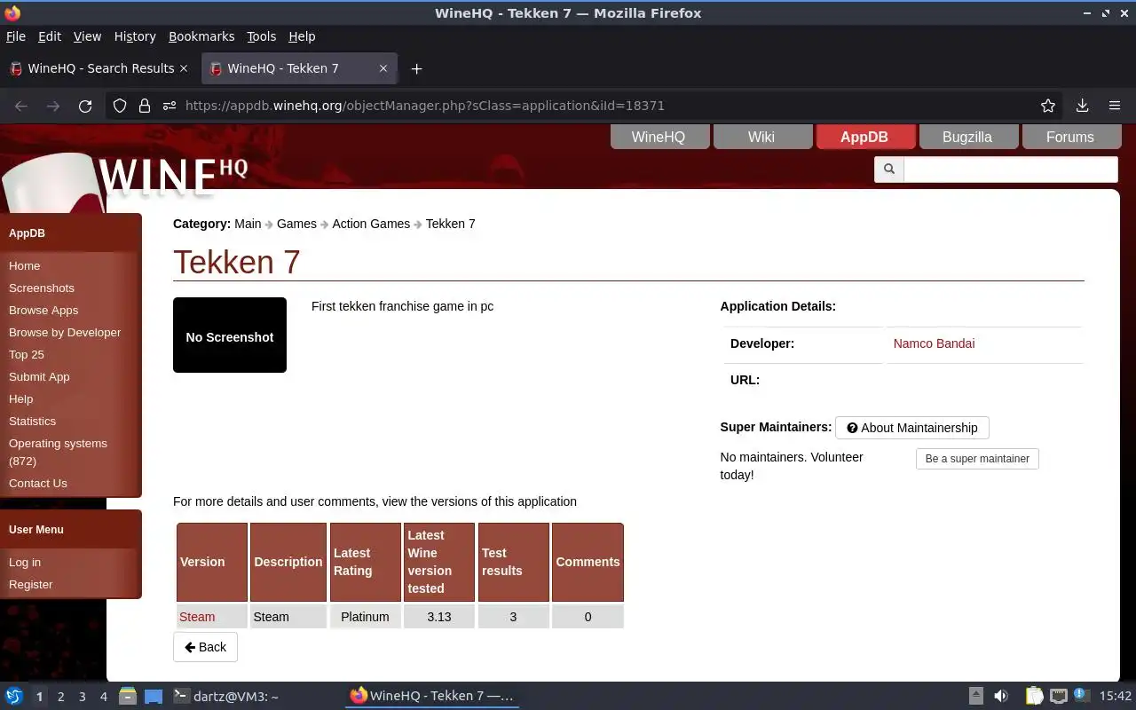The width and height of the screenshot is (1136, 710).
Task: Open the LXQt start menu icon in the taskbar
Action: pyautogui.click(x=13, y=696)
